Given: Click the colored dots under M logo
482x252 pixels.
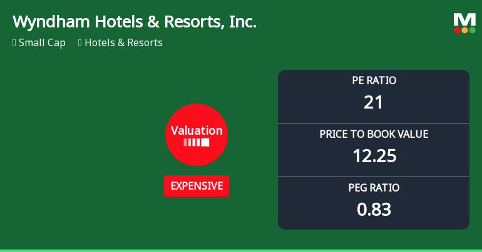Looking at the screenshot, I should pos(464,30).
